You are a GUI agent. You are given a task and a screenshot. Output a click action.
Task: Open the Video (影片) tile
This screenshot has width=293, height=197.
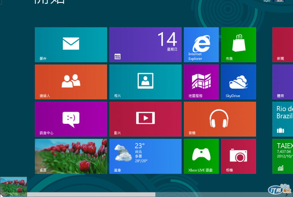click(145, 119)
